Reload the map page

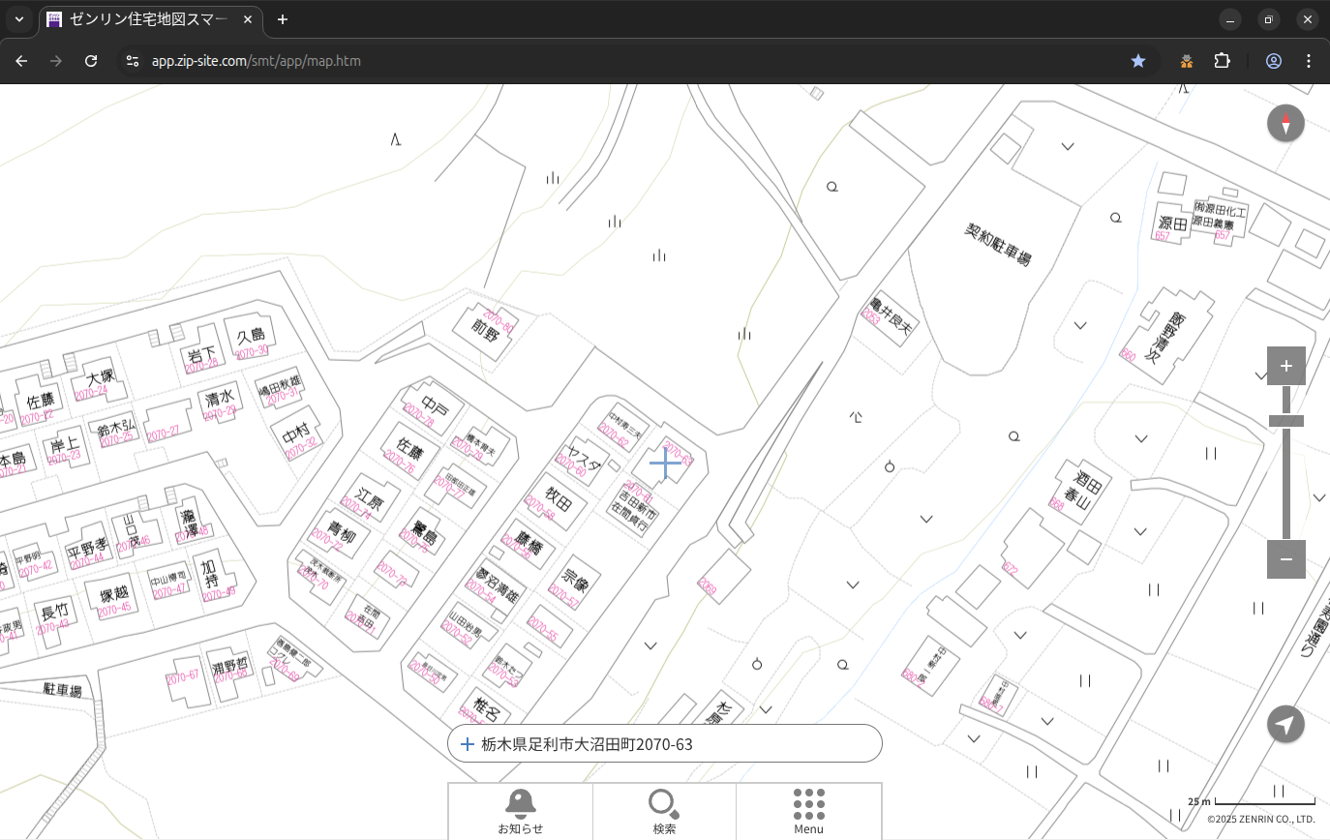pos(91,61)
